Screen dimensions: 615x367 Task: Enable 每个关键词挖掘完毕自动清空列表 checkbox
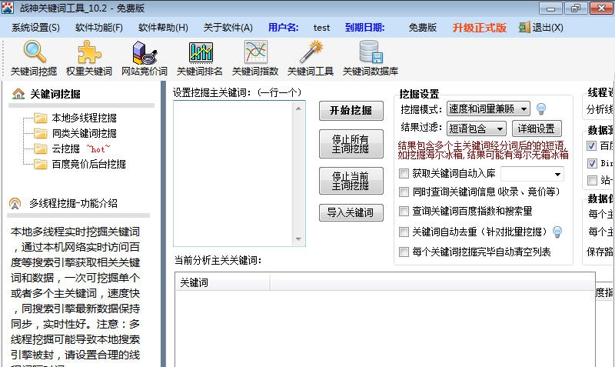coord(404,252)
